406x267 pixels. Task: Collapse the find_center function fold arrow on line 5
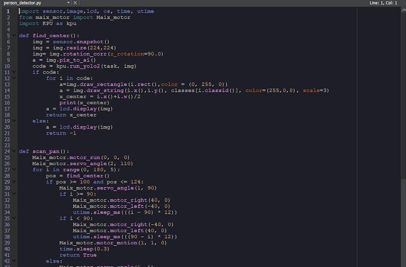14,35
